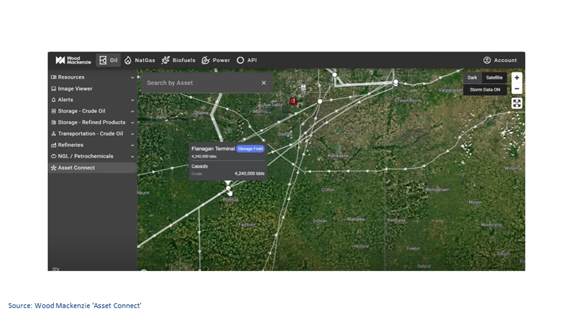The width and height of the screenshot is (573, 322).
Task: Click the Wood Mackenzie logo
Action: point(73,60)
